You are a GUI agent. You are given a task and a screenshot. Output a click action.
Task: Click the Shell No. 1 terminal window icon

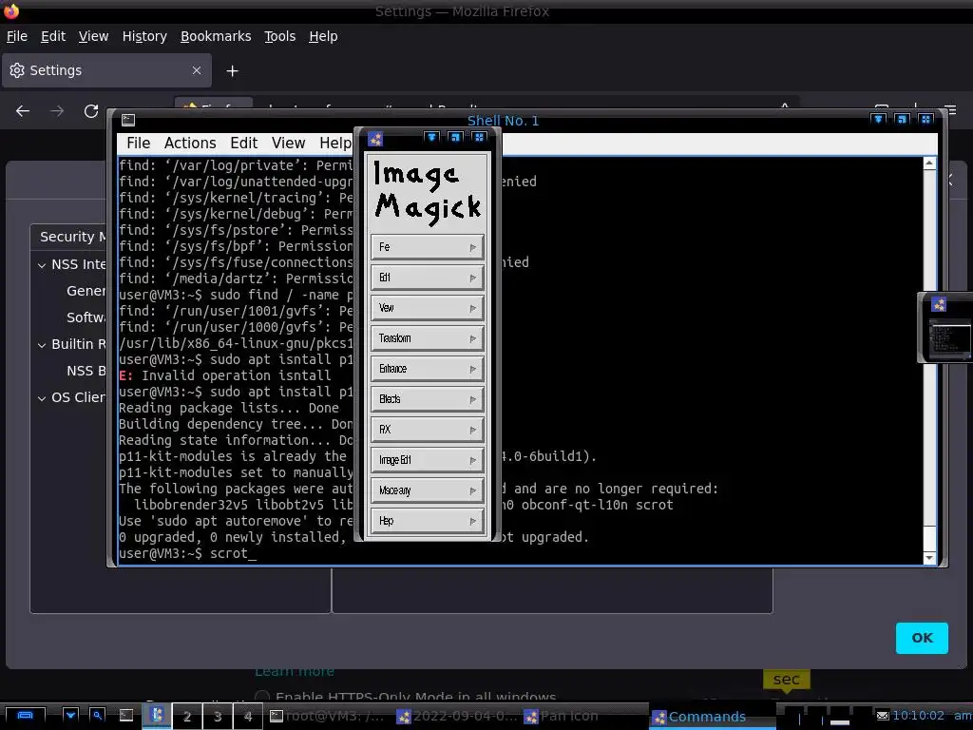(x=128, y=120)
